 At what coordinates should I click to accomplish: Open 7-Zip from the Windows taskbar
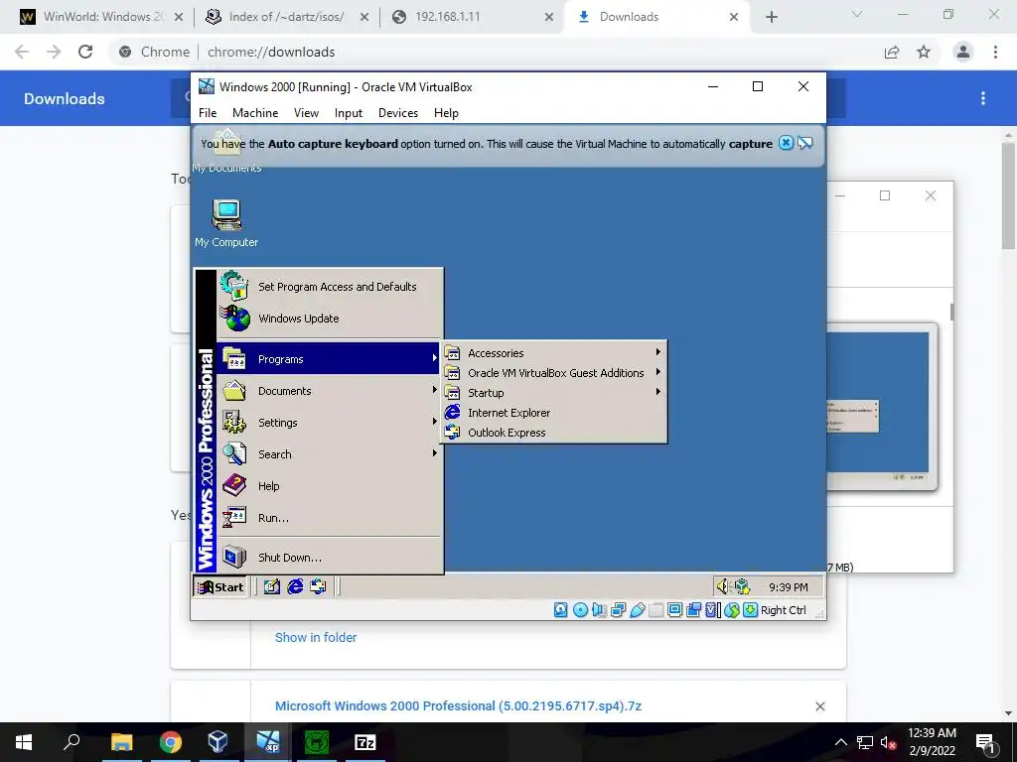(x=365, y=742)
